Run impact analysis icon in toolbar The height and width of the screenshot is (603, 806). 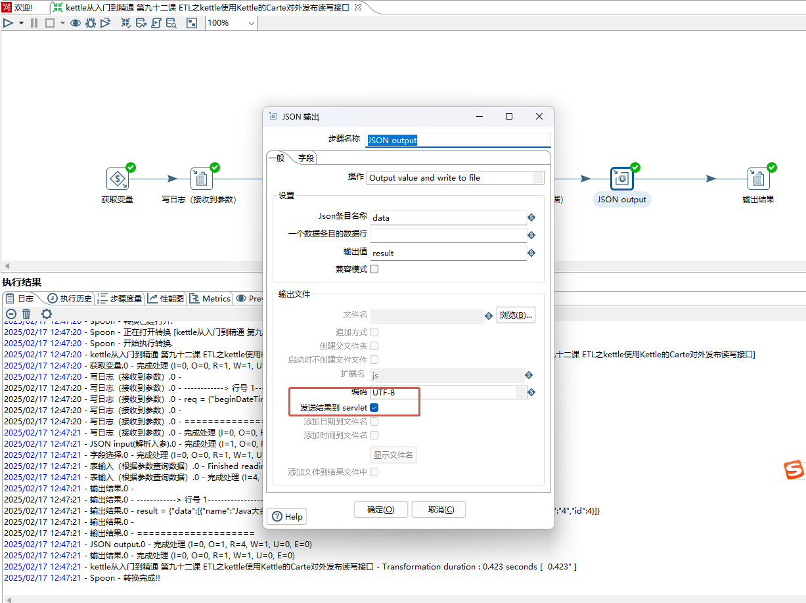point(141,23)
